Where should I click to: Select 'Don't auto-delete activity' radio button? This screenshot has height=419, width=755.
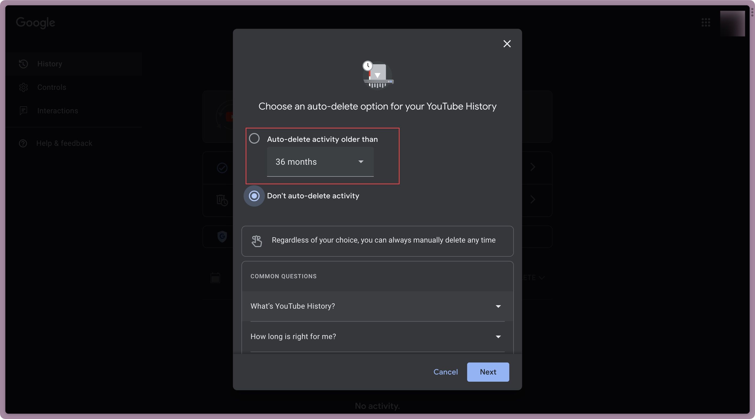[x=254, y=196]
